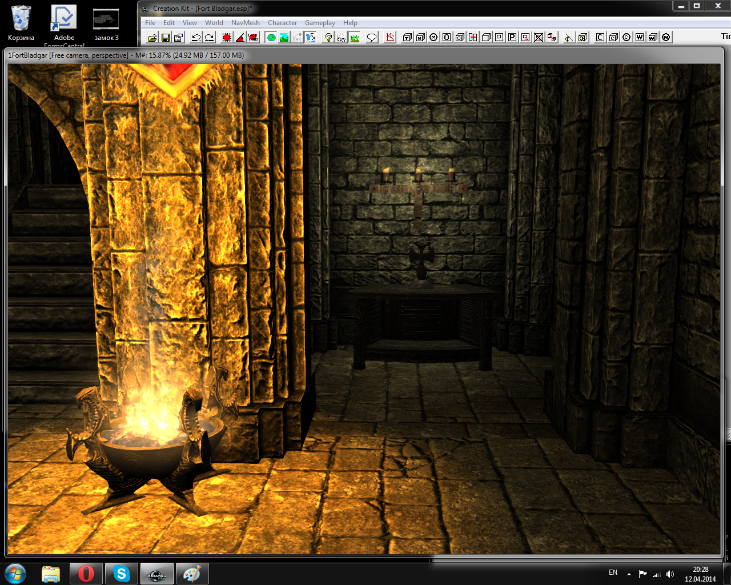This screenshot has height=585, width=731.
Task: Click the world globe toolbar icon
Action: pyautogui.click(x=271, y=37)
